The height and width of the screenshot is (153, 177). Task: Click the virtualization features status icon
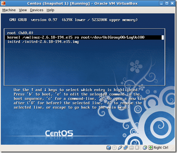pyautogui.click(x=137, y=147)
